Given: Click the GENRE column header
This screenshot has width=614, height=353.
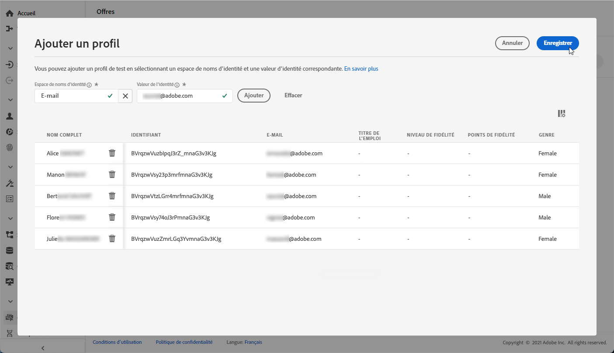Looking at the screenshot, I should (546, 135).
